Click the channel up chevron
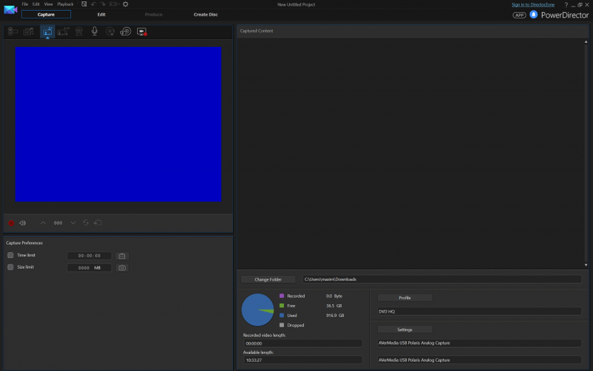Viewport: 593px width, 371px height. coord(43,223)
